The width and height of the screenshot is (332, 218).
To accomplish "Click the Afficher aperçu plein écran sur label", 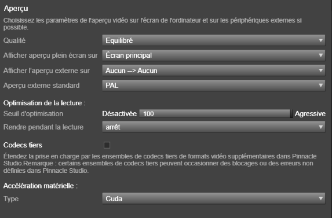I will [x=50, y=56].
